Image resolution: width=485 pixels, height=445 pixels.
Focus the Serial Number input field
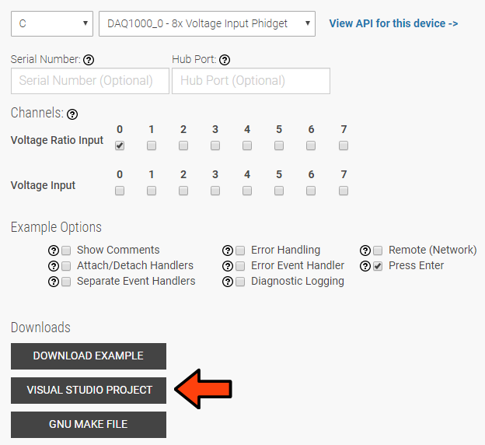click(x=89, y=81)
